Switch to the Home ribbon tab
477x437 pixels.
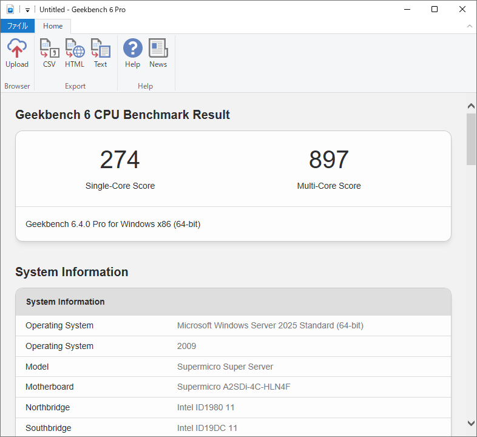click(x=53, y=26)
